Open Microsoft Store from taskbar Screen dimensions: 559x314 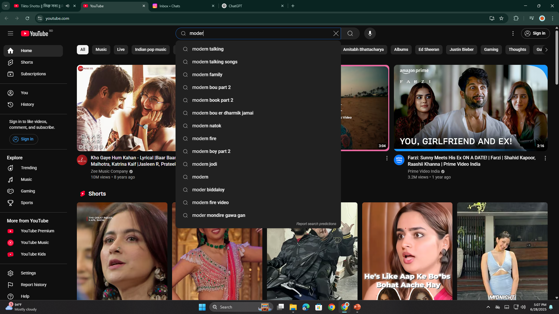click(x=319, y=307)
